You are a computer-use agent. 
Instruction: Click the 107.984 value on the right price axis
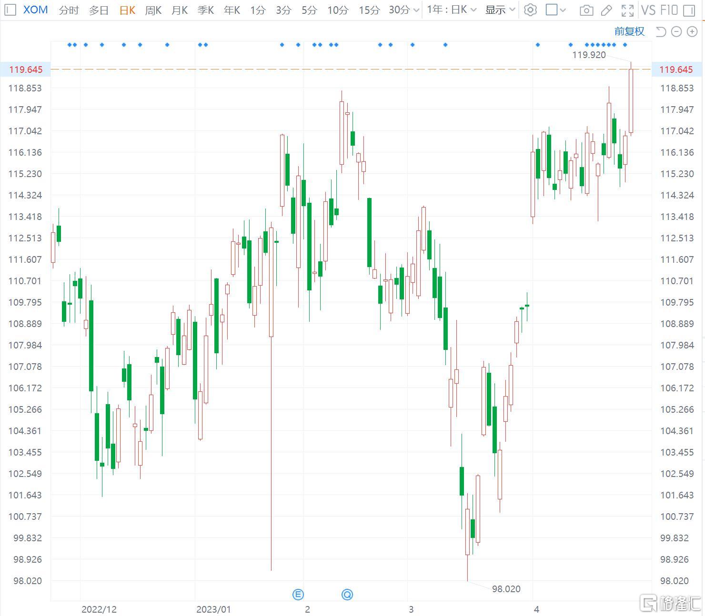click(677, 345)
